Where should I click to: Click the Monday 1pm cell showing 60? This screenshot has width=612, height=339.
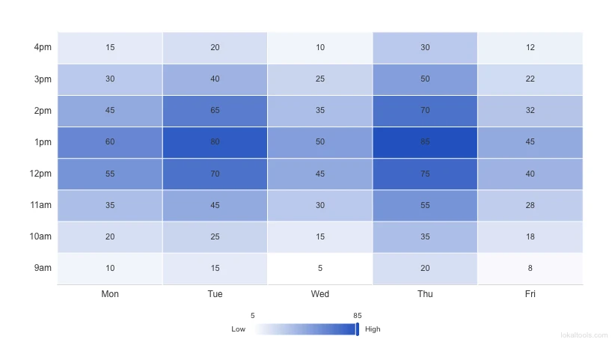(x=110, y=142)
